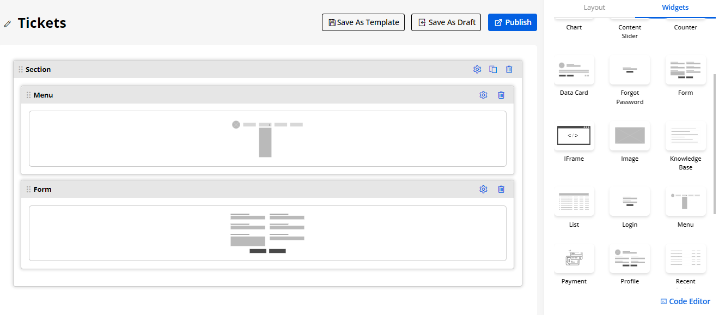Select the Knowledge Base widget

click(x=685, y=136)
